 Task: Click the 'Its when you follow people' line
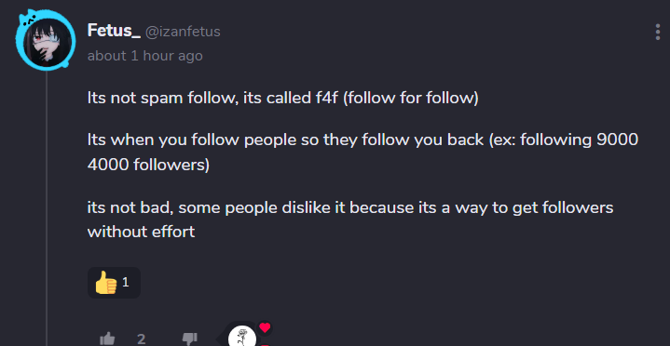click(x=362, y=140)
